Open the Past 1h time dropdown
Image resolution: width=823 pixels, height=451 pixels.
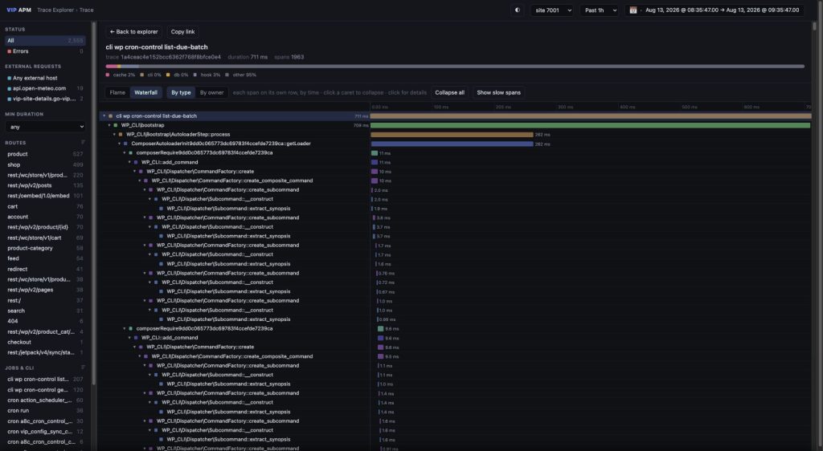600,10
